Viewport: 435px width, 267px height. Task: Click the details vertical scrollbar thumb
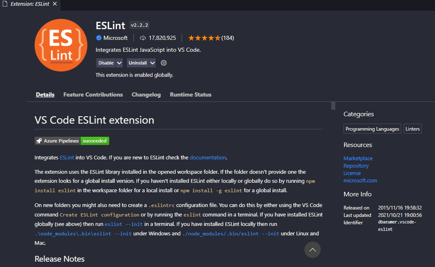(333, 106)
